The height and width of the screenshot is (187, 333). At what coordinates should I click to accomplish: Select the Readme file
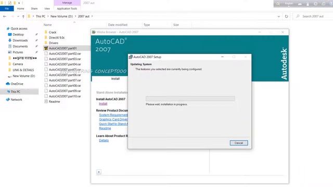click(x=54, y=102)
